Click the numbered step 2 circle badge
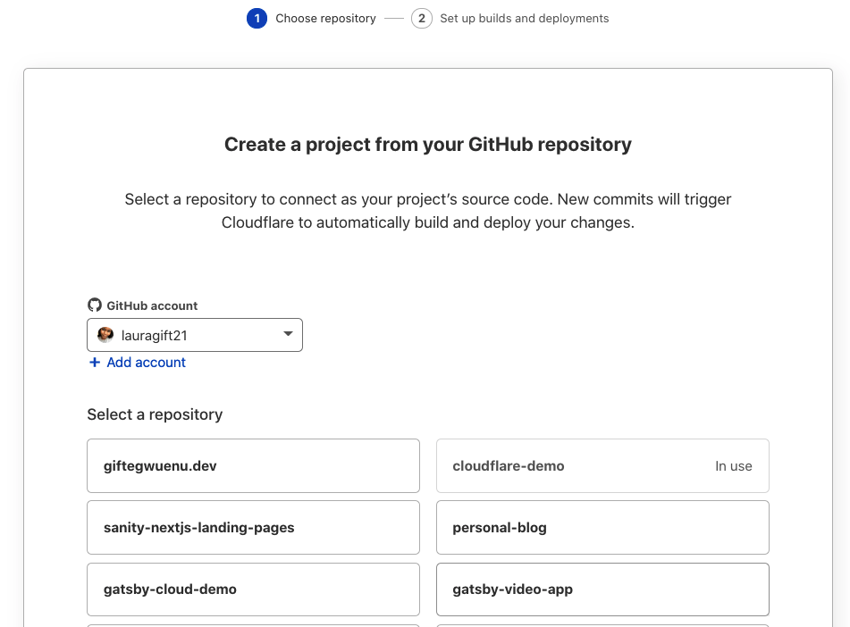Screen dimensions: 850x627 click(421, 18)
